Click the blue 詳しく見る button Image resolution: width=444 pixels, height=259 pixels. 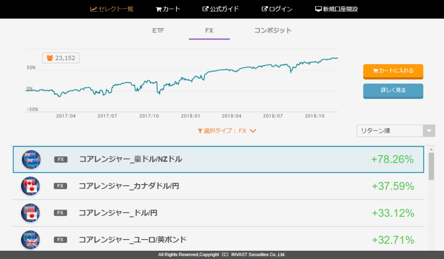pyautogui.click(x=393, y=91)
